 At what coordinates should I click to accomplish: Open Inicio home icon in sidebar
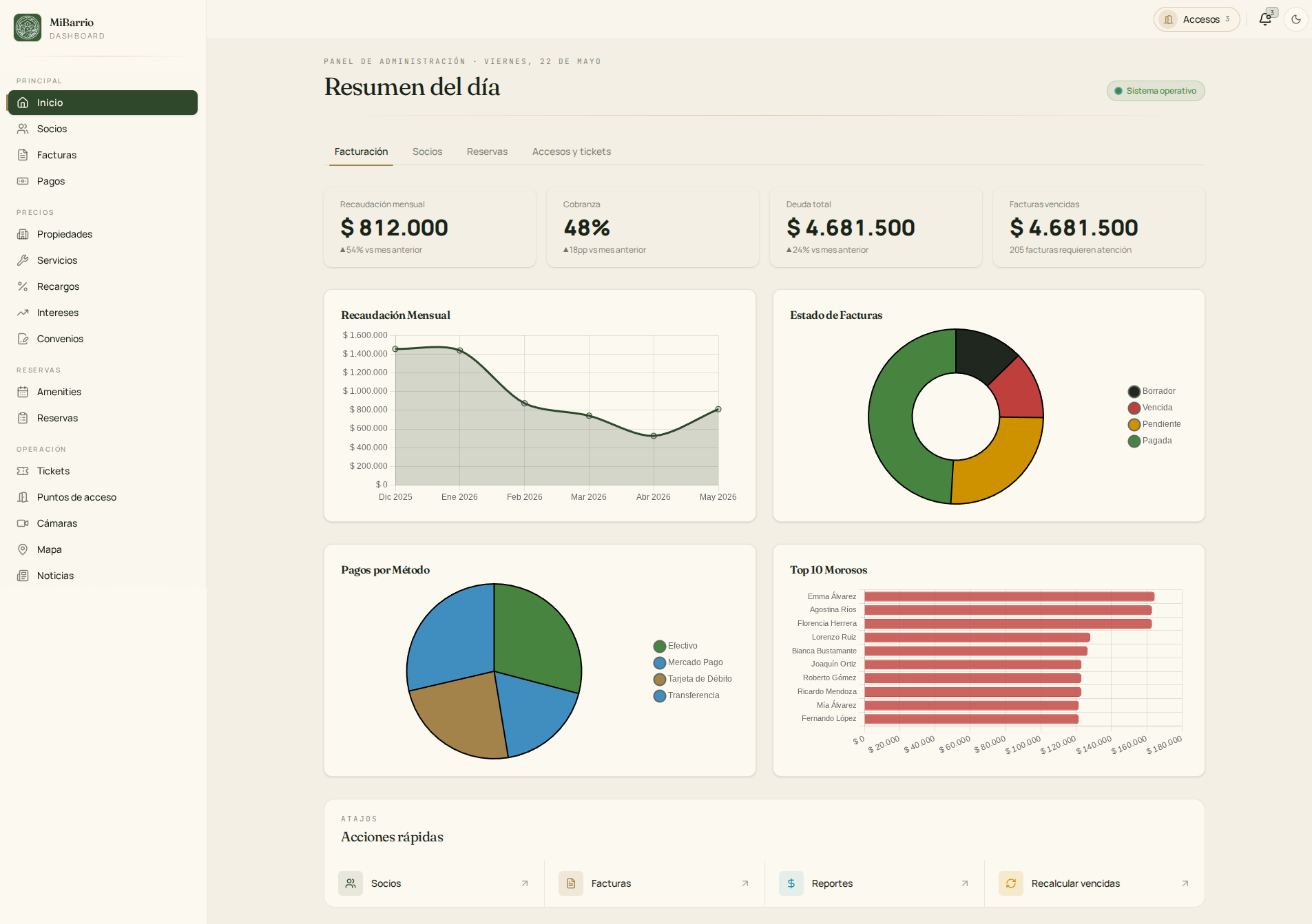click(23, 103)
